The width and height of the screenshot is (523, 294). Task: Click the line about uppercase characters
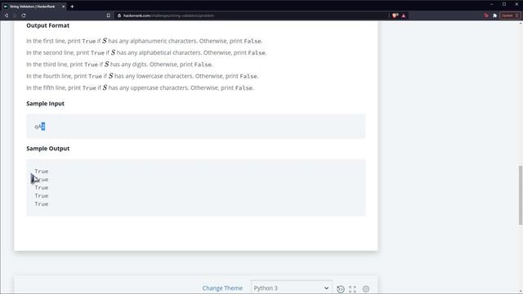140,87
